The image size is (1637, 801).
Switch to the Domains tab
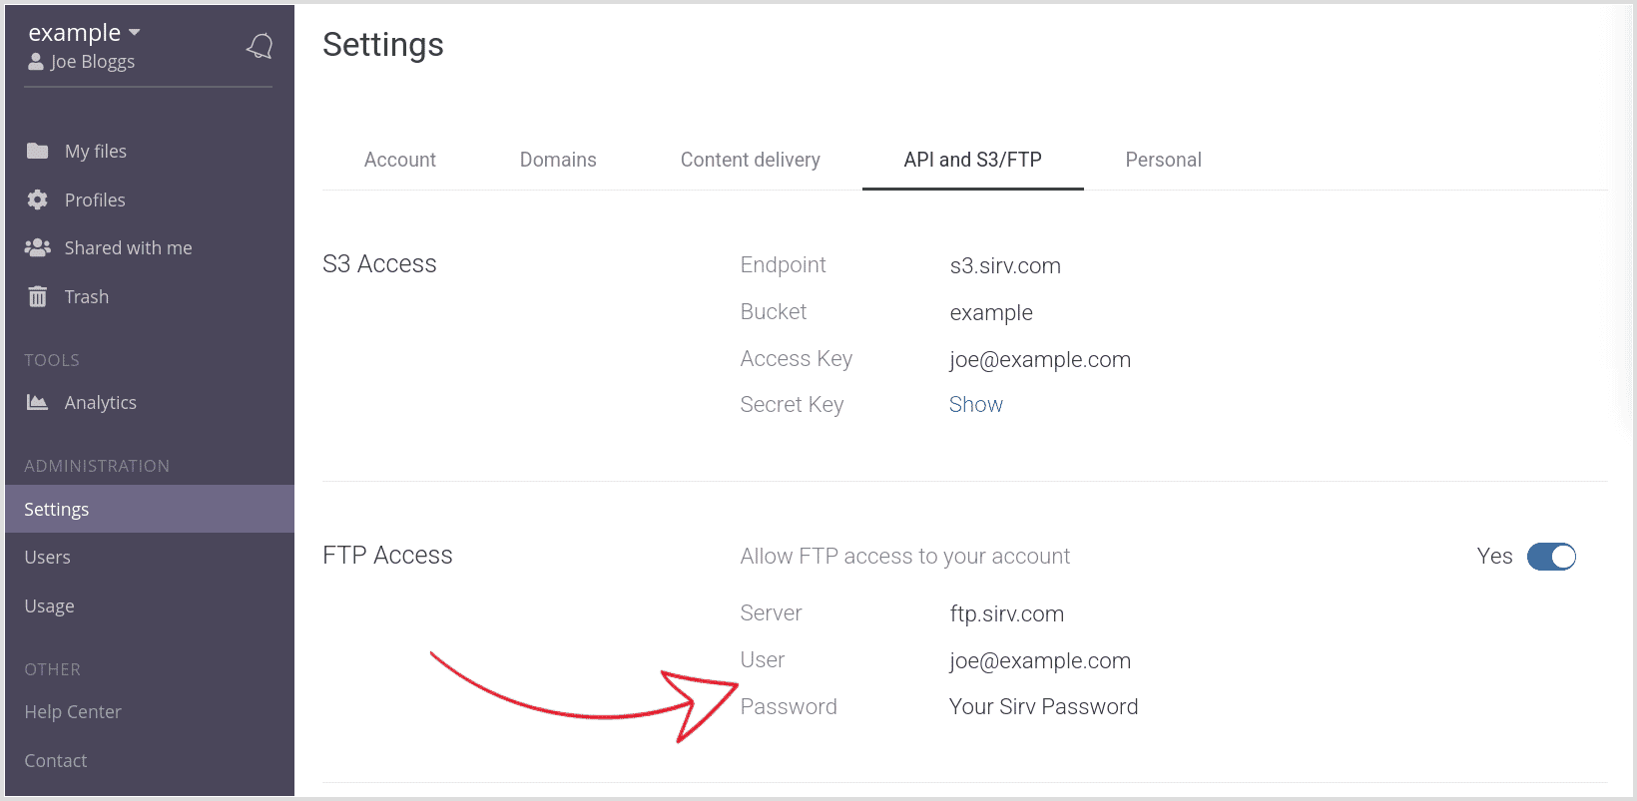(x=558, y=160)
